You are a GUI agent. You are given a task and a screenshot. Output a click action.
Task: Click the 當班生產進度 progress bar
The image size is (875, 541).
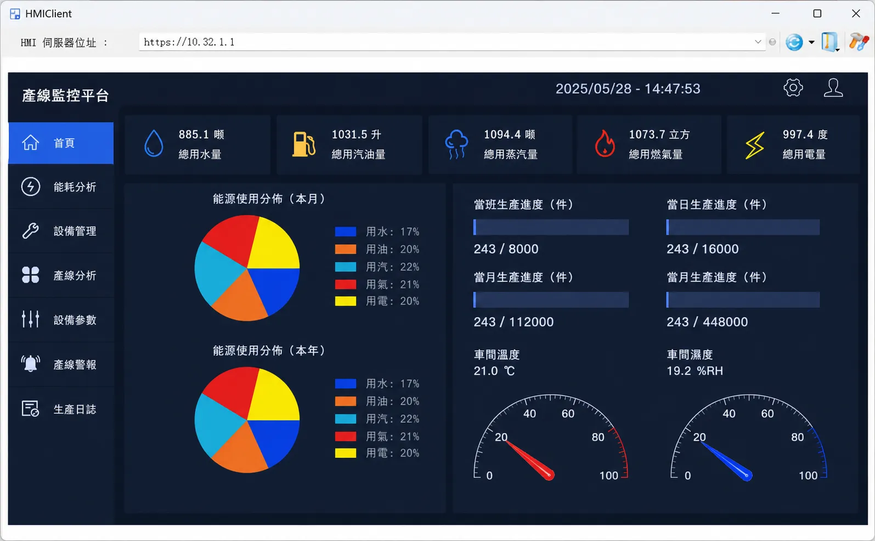click(x=551, y=227)
